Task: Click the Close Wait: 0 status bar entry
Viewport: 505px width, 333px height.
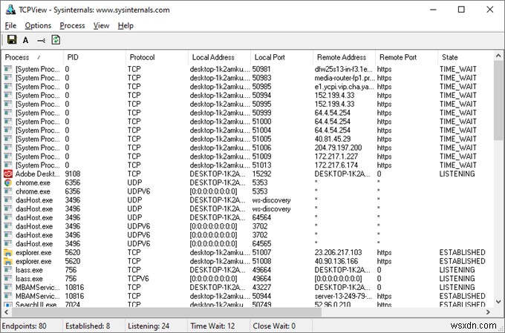Action: 274,326
